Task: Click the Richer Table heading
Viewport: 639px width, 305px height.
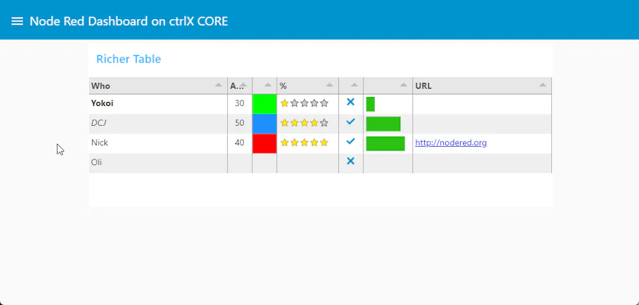Action: tap(129, 59)
